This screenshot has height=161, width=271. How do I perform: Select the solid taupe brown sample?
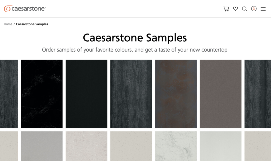(221, 94)
